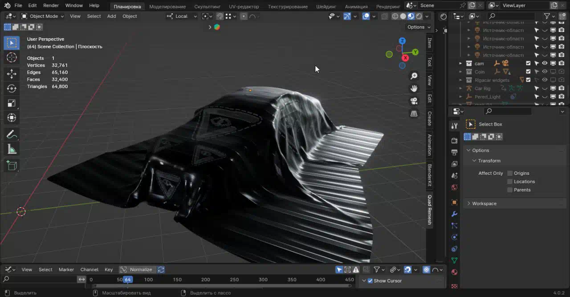Open the Tool properties tab icon

point(454,126)
